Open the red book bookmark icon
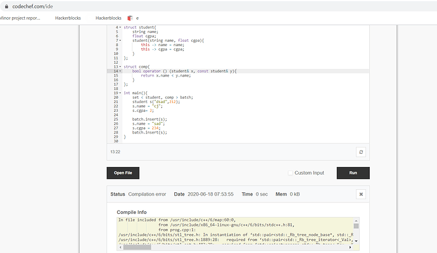Screen dimensions: 437x253 pos(130,18)
